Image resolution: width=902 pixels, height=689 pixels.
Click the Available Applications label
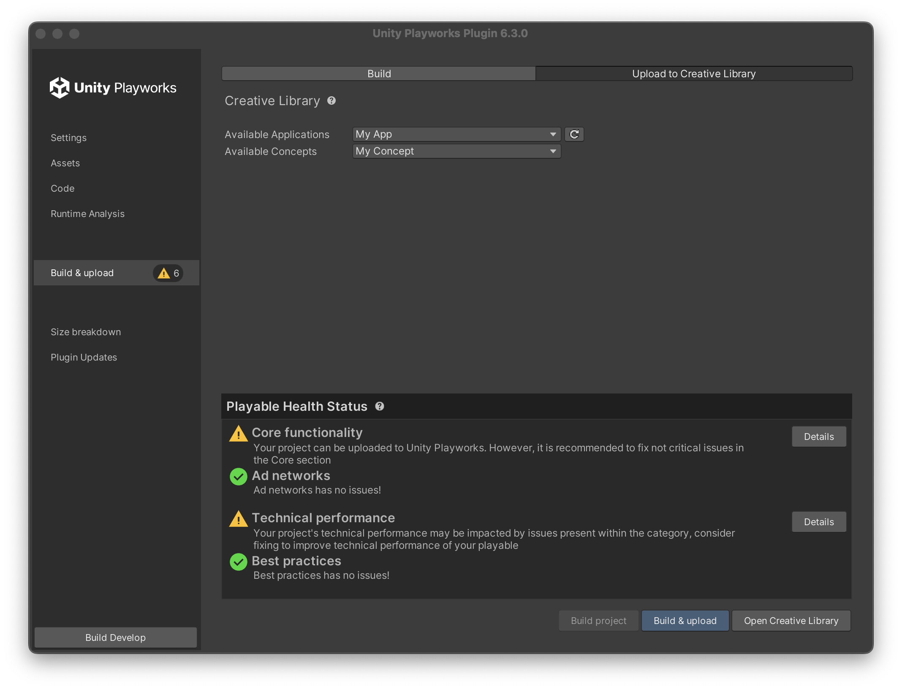point(277,134)
